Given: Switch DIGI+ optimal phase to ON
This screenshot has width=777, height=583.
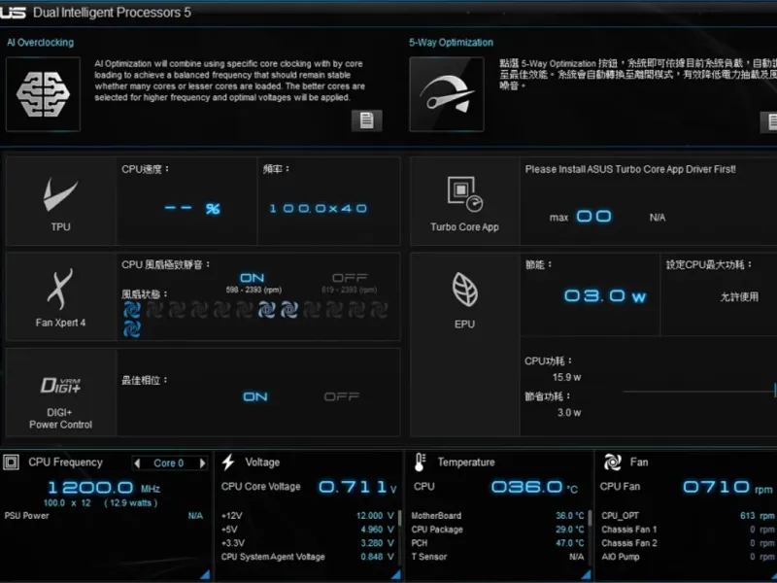Looking at the screenshot, I should click(x=255, y=396).
